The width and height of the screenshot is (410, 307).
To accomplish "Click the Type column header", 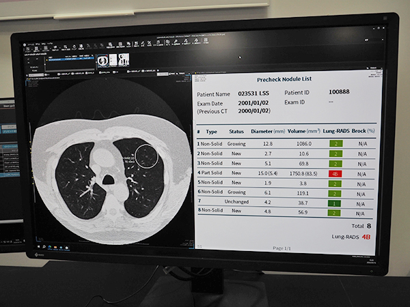I will (211, 132).
